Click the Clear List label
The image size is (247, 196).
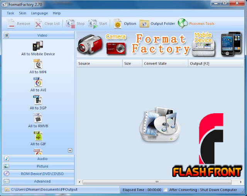tap(52, 24)
